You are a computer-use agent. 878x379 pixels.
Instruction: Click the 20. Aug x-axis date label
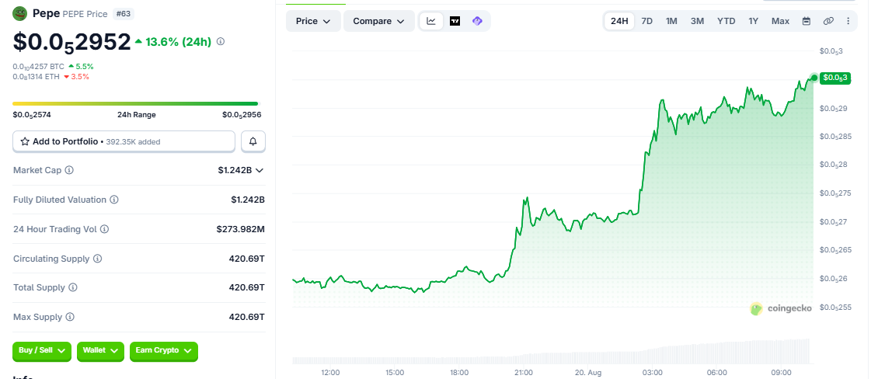coord(587,372)
